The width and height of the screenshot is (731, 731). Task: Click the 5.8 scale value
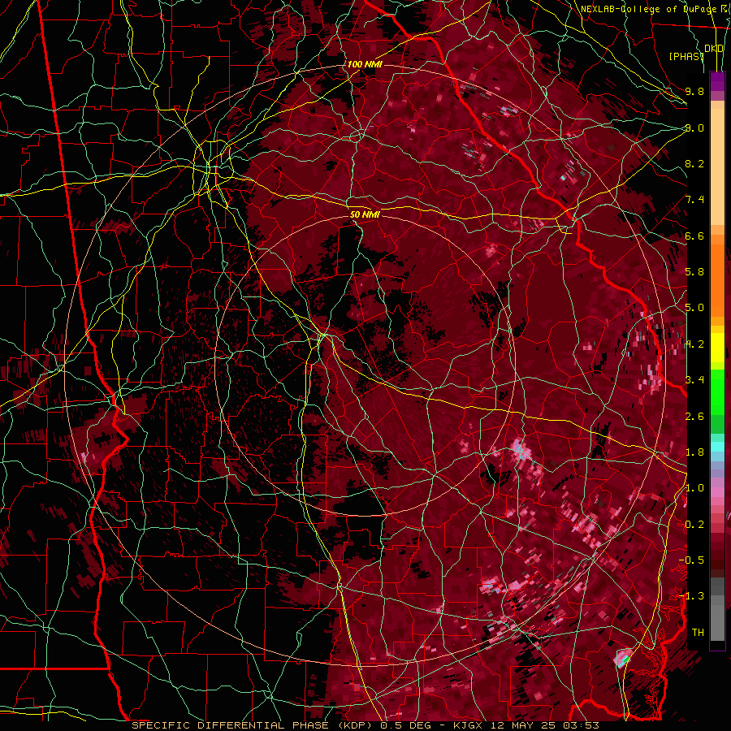point(694,272)
